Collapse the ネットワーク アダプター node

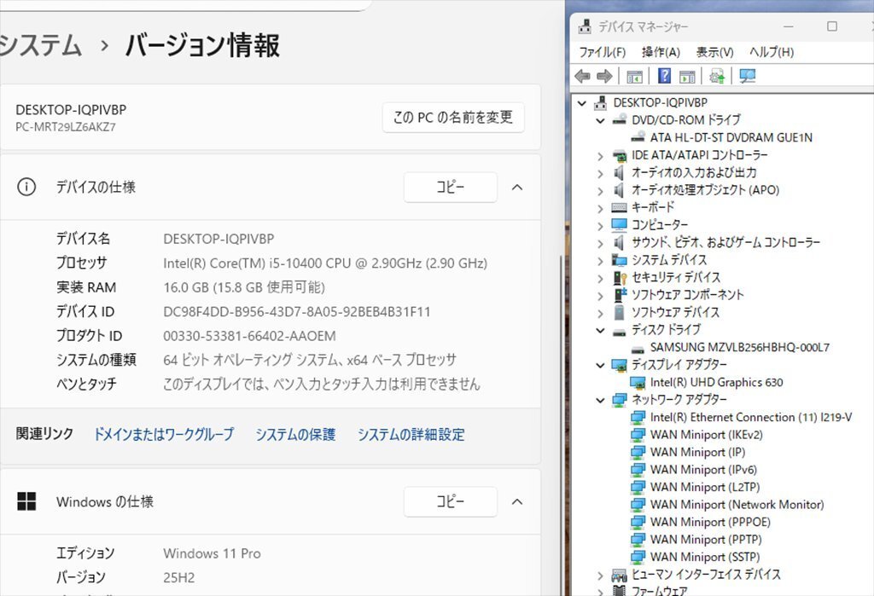click(x=601, y=400)
